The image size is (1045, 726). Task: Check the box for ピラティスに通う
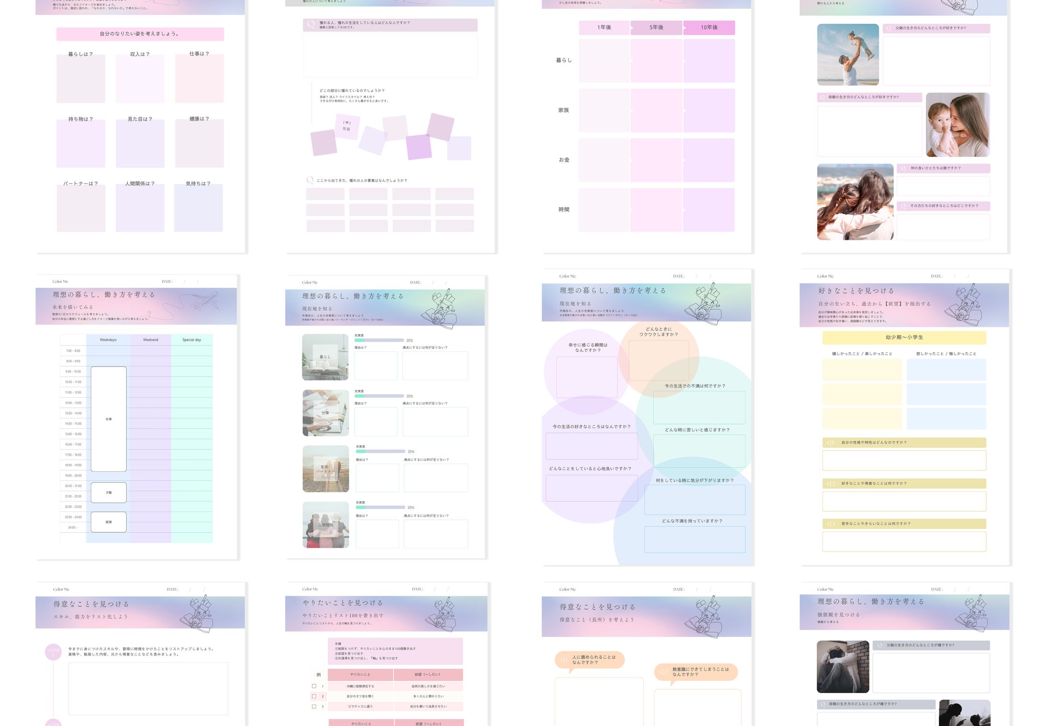click(x=314, y=706)
